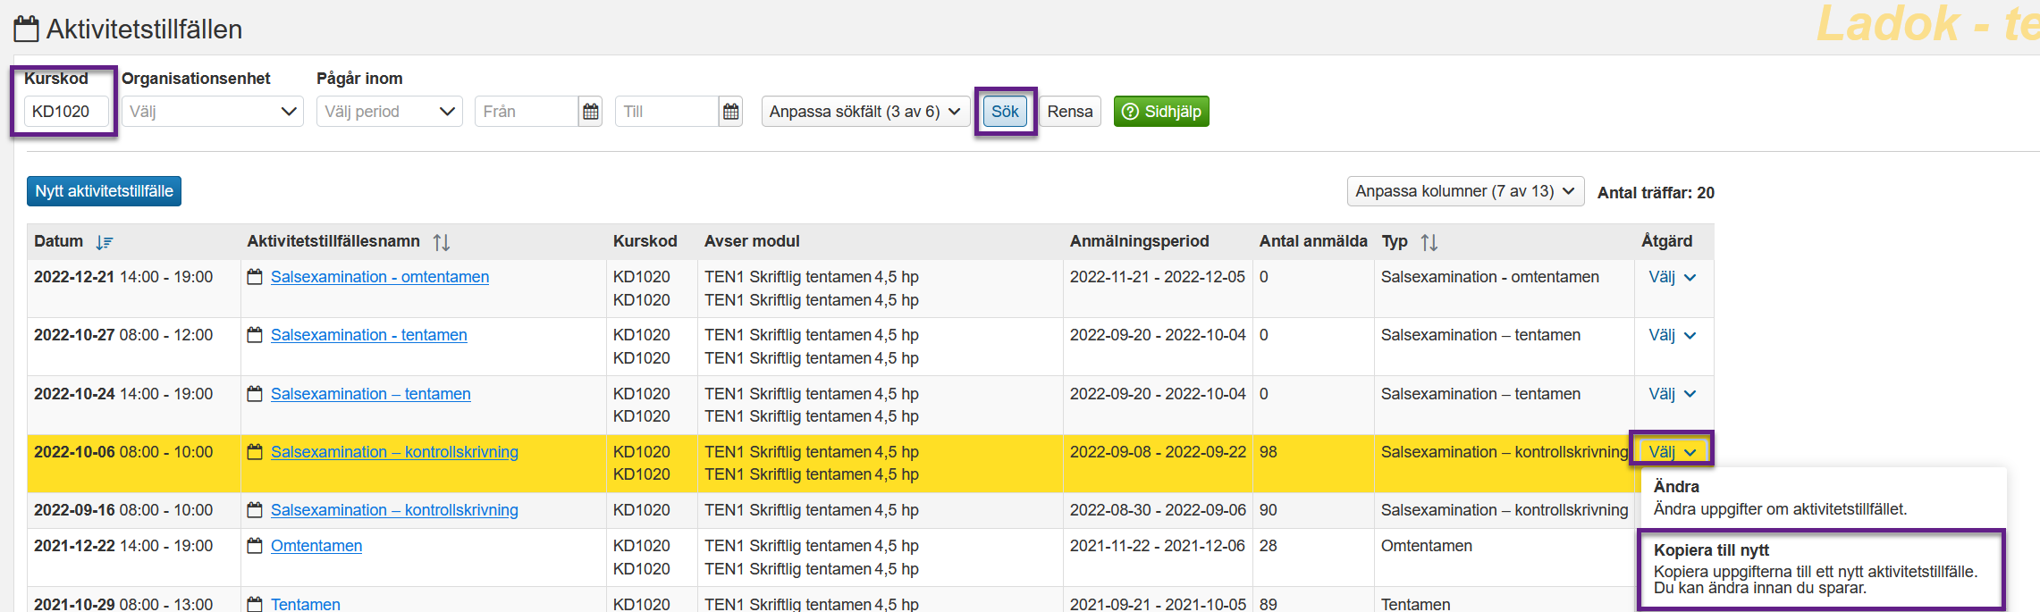
Task: Open the Organisationsenhet Välj dropdown
Action: (x=212, y=112)
